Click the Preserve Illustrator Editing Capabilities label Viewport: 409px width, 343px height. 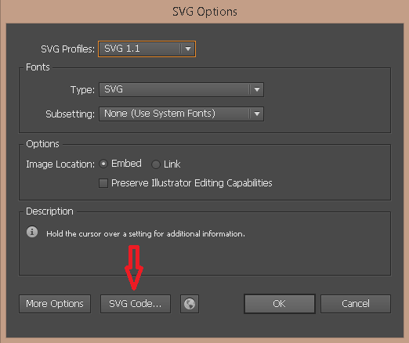(x=192, y=183)
